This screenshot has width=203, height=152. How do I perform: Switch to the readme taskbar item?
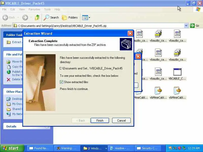121,148
